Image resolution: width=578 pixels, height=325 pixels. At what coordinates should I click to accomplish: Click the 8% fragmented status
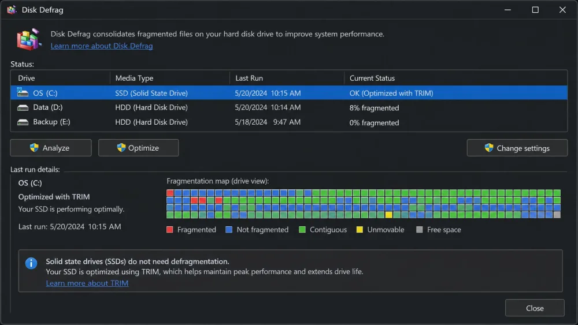[374, 108]
